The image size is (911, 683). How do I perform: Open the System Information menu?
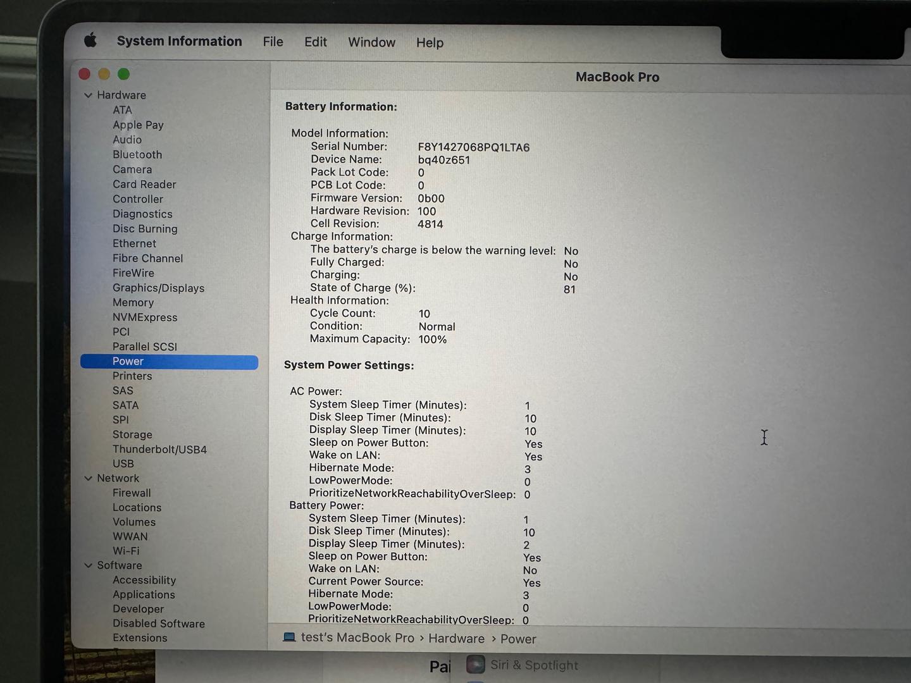pos(179,41)
